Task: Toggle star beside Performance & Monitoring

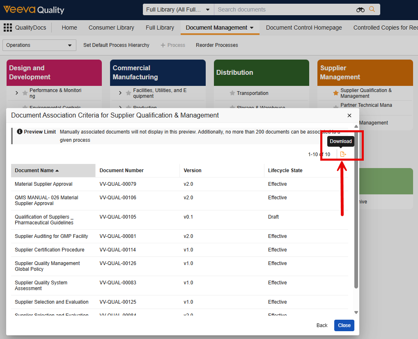Action: coord(25,93)
